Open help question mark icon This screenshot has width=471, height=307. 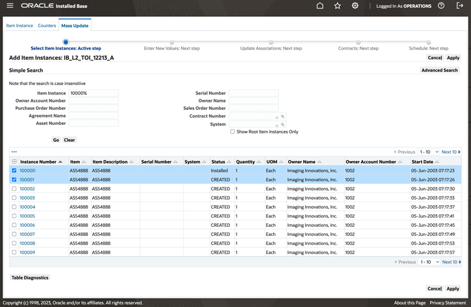point(441,5)
